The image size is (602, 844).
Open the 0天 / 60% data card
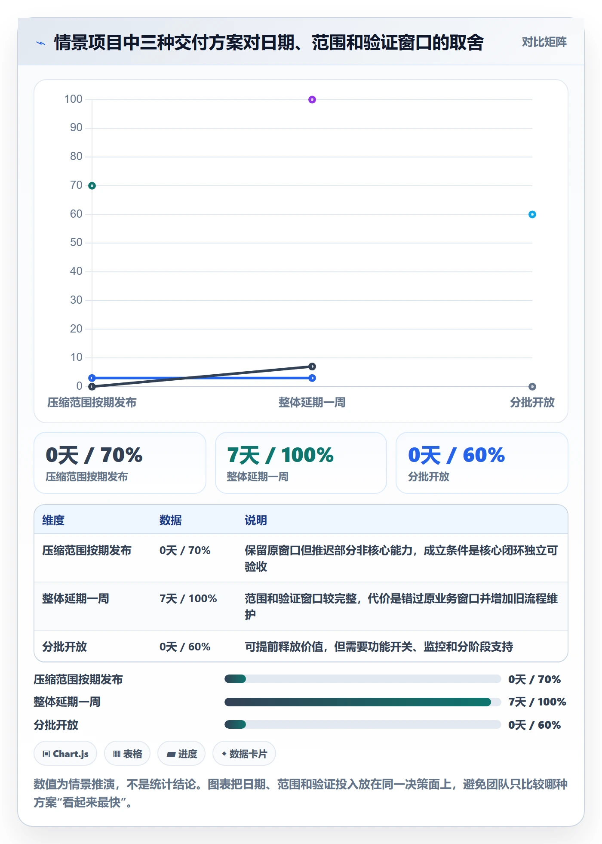click(x=482, y=463)
